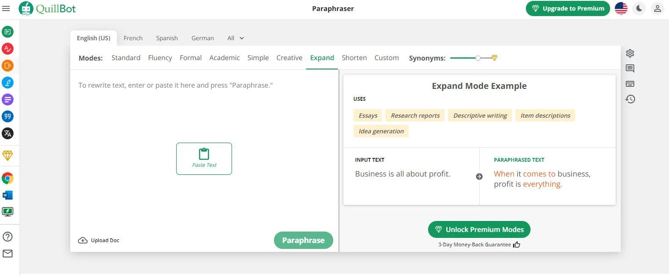Click Unlock Premium Modes button
Viewport: 669px width, 276px height.
tap(479, 229)
